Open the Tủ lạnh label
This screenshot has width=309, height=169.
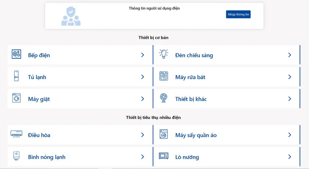tap(37, 77)
